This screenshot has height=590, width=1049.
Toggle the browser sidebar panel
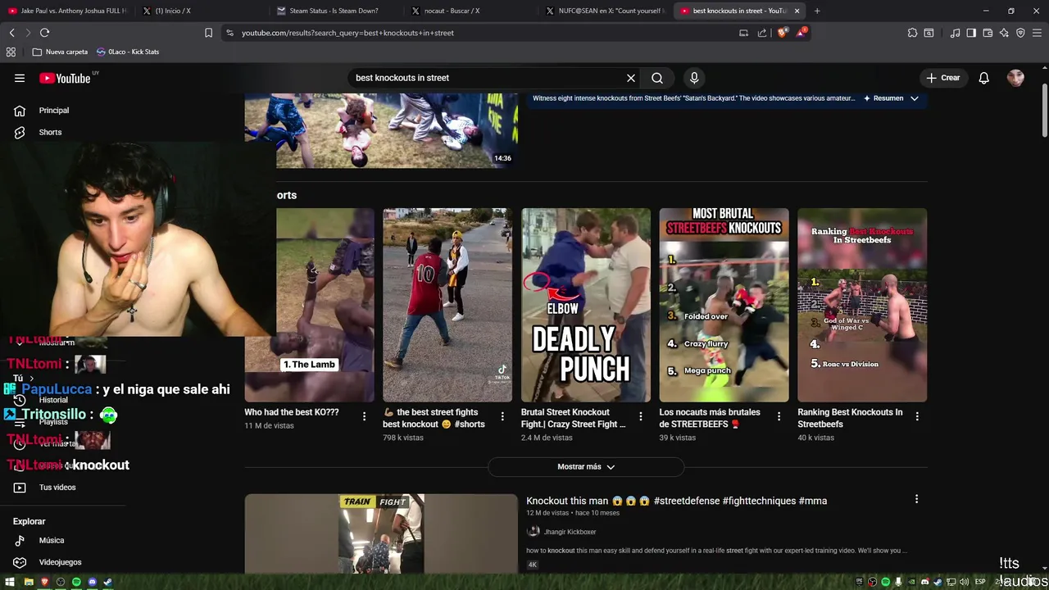[971, 33]
